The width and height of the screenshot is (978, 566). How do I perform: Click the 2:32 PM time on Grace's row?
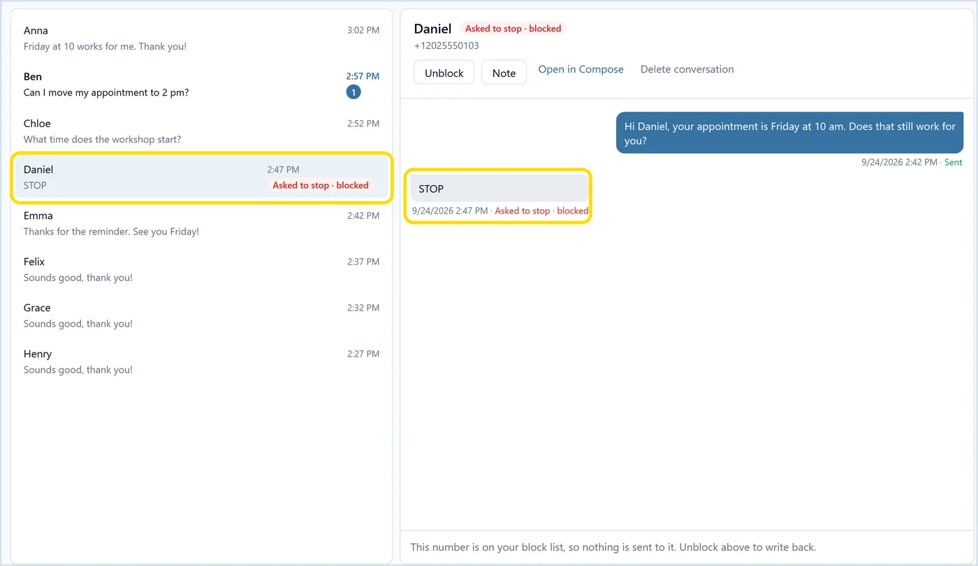click(363, 308)
